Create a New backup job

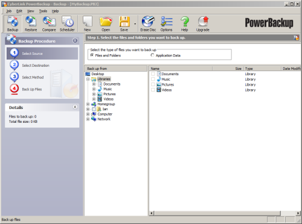87,23
